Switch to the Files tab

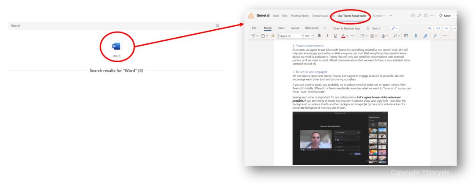pos(285,16)
